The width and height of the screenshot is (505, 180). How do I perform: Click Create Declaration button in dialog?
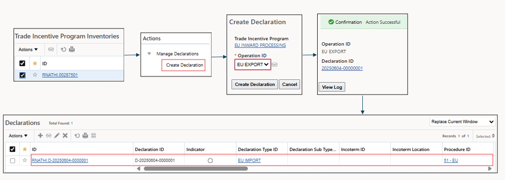click(x=255, y=84)
